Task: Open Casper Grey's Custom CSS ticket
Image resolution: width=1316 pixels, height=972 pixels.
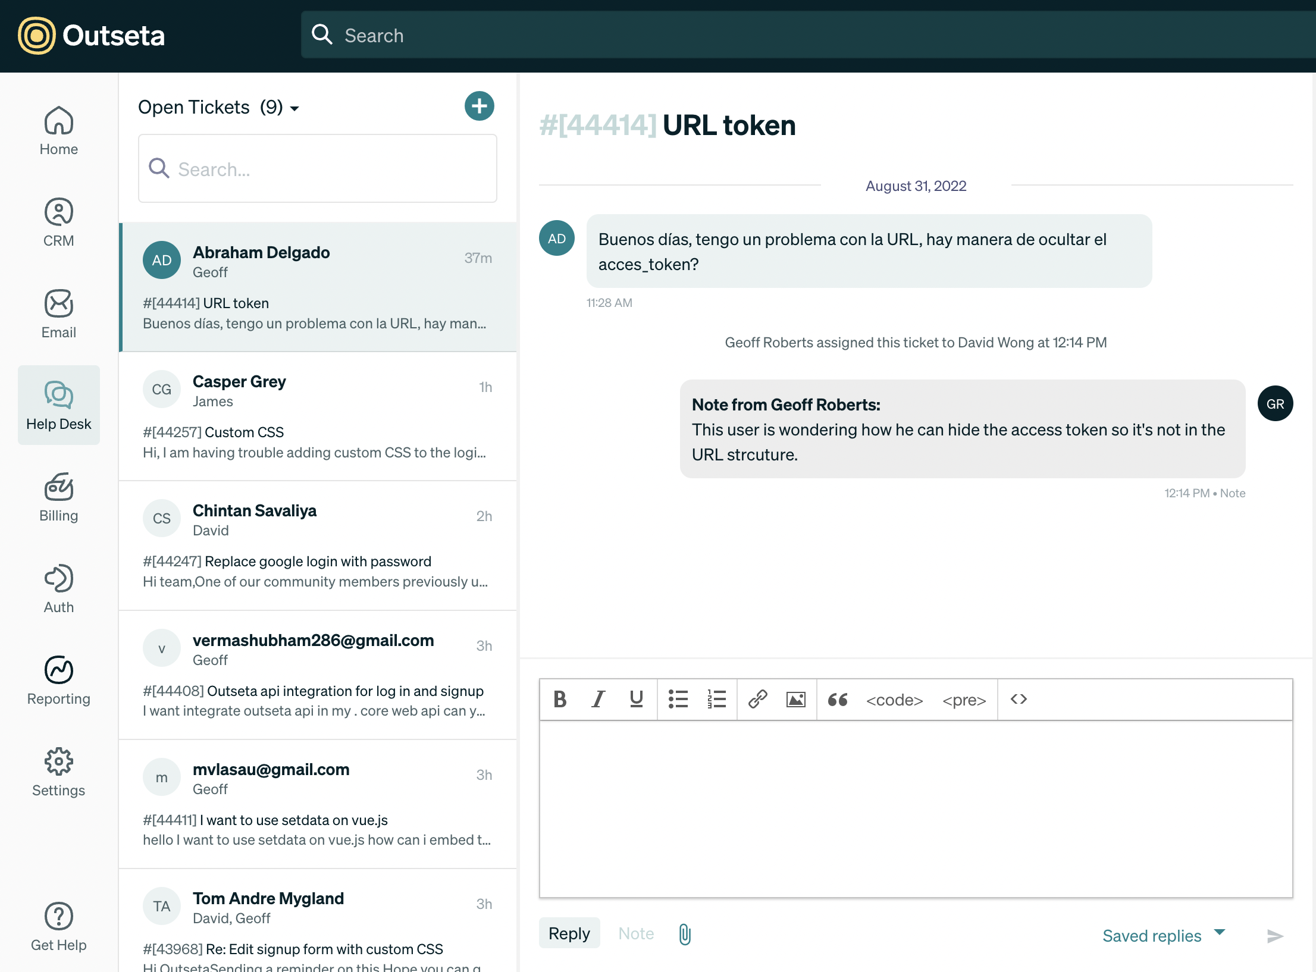Action: click(x=318, y=416)
